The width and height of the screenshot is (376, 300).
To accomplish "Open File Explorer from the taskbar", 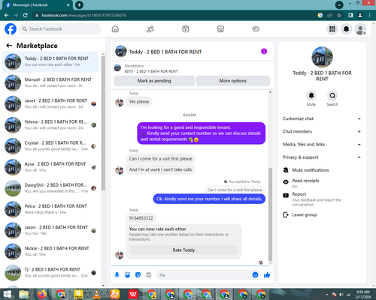I will point(24,294).
